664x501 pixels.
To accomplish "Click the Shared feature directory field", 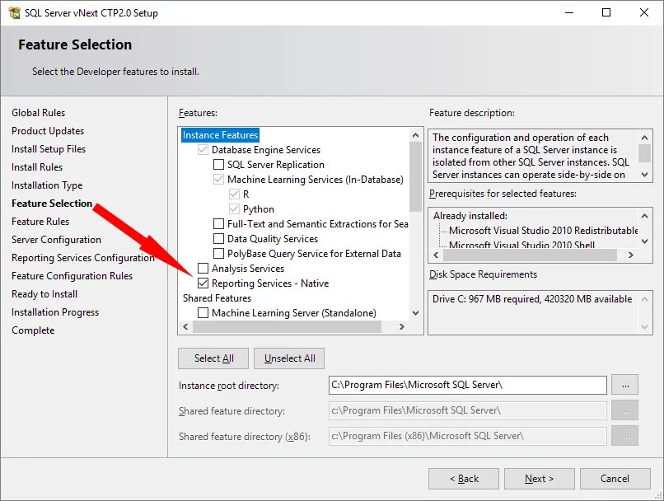I will (467, 410).
